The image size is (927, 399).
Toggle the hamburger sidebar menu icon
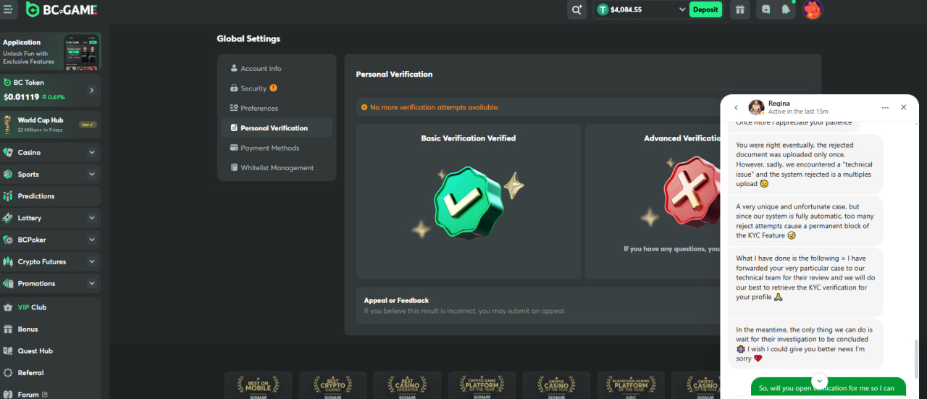click(x=9, y=9)
